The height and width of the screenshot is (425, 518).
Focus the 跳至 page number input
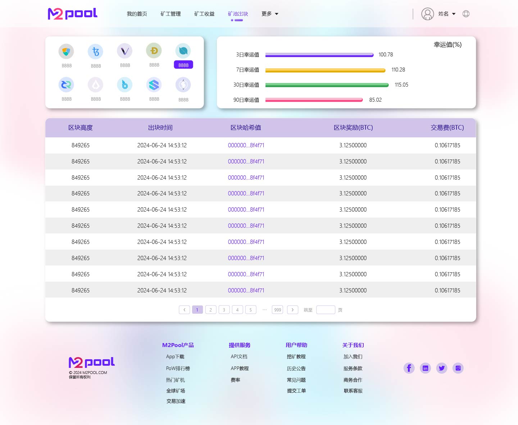point(326,310)
